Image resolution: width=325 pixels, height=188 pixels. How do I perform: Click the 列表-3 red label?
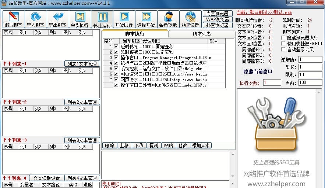[19, 140]
